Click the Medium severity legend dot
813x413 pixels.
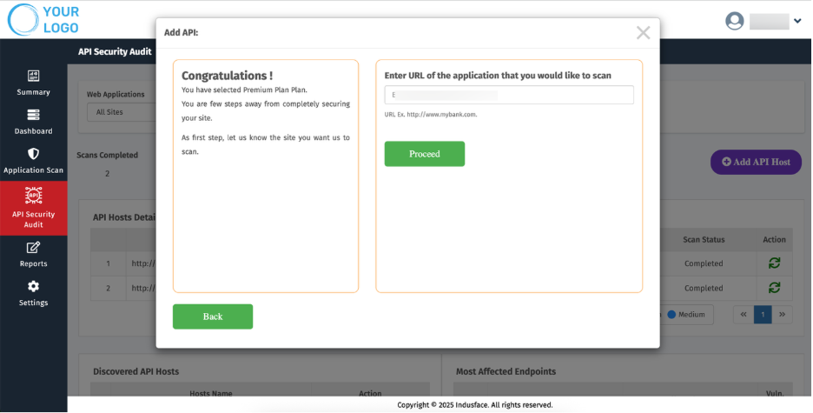pyautogui.click(x=671, y=315)
